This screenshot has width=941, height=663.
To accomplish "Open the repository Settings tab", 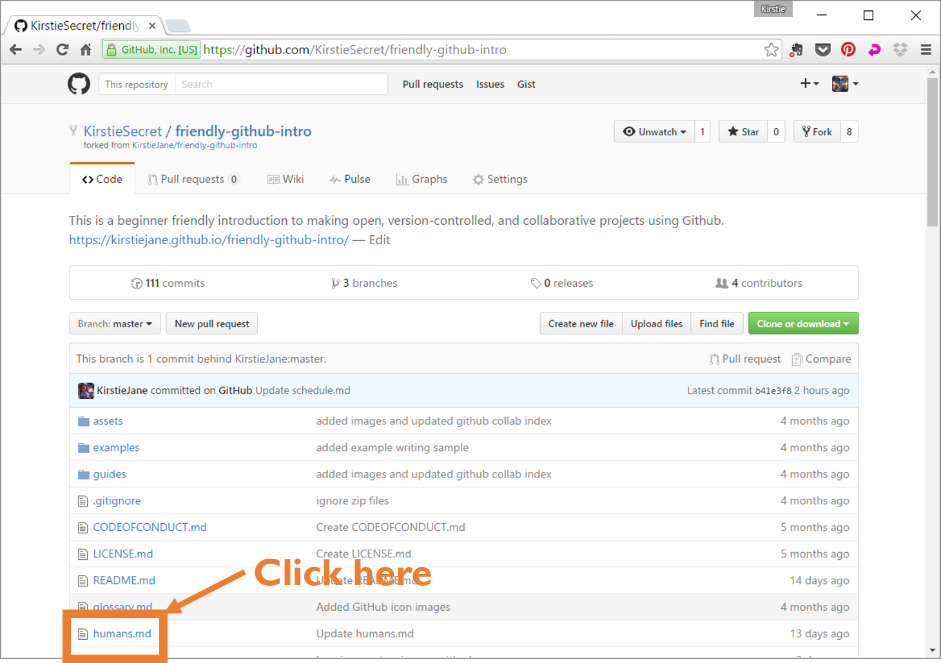I will coord(500,179).
